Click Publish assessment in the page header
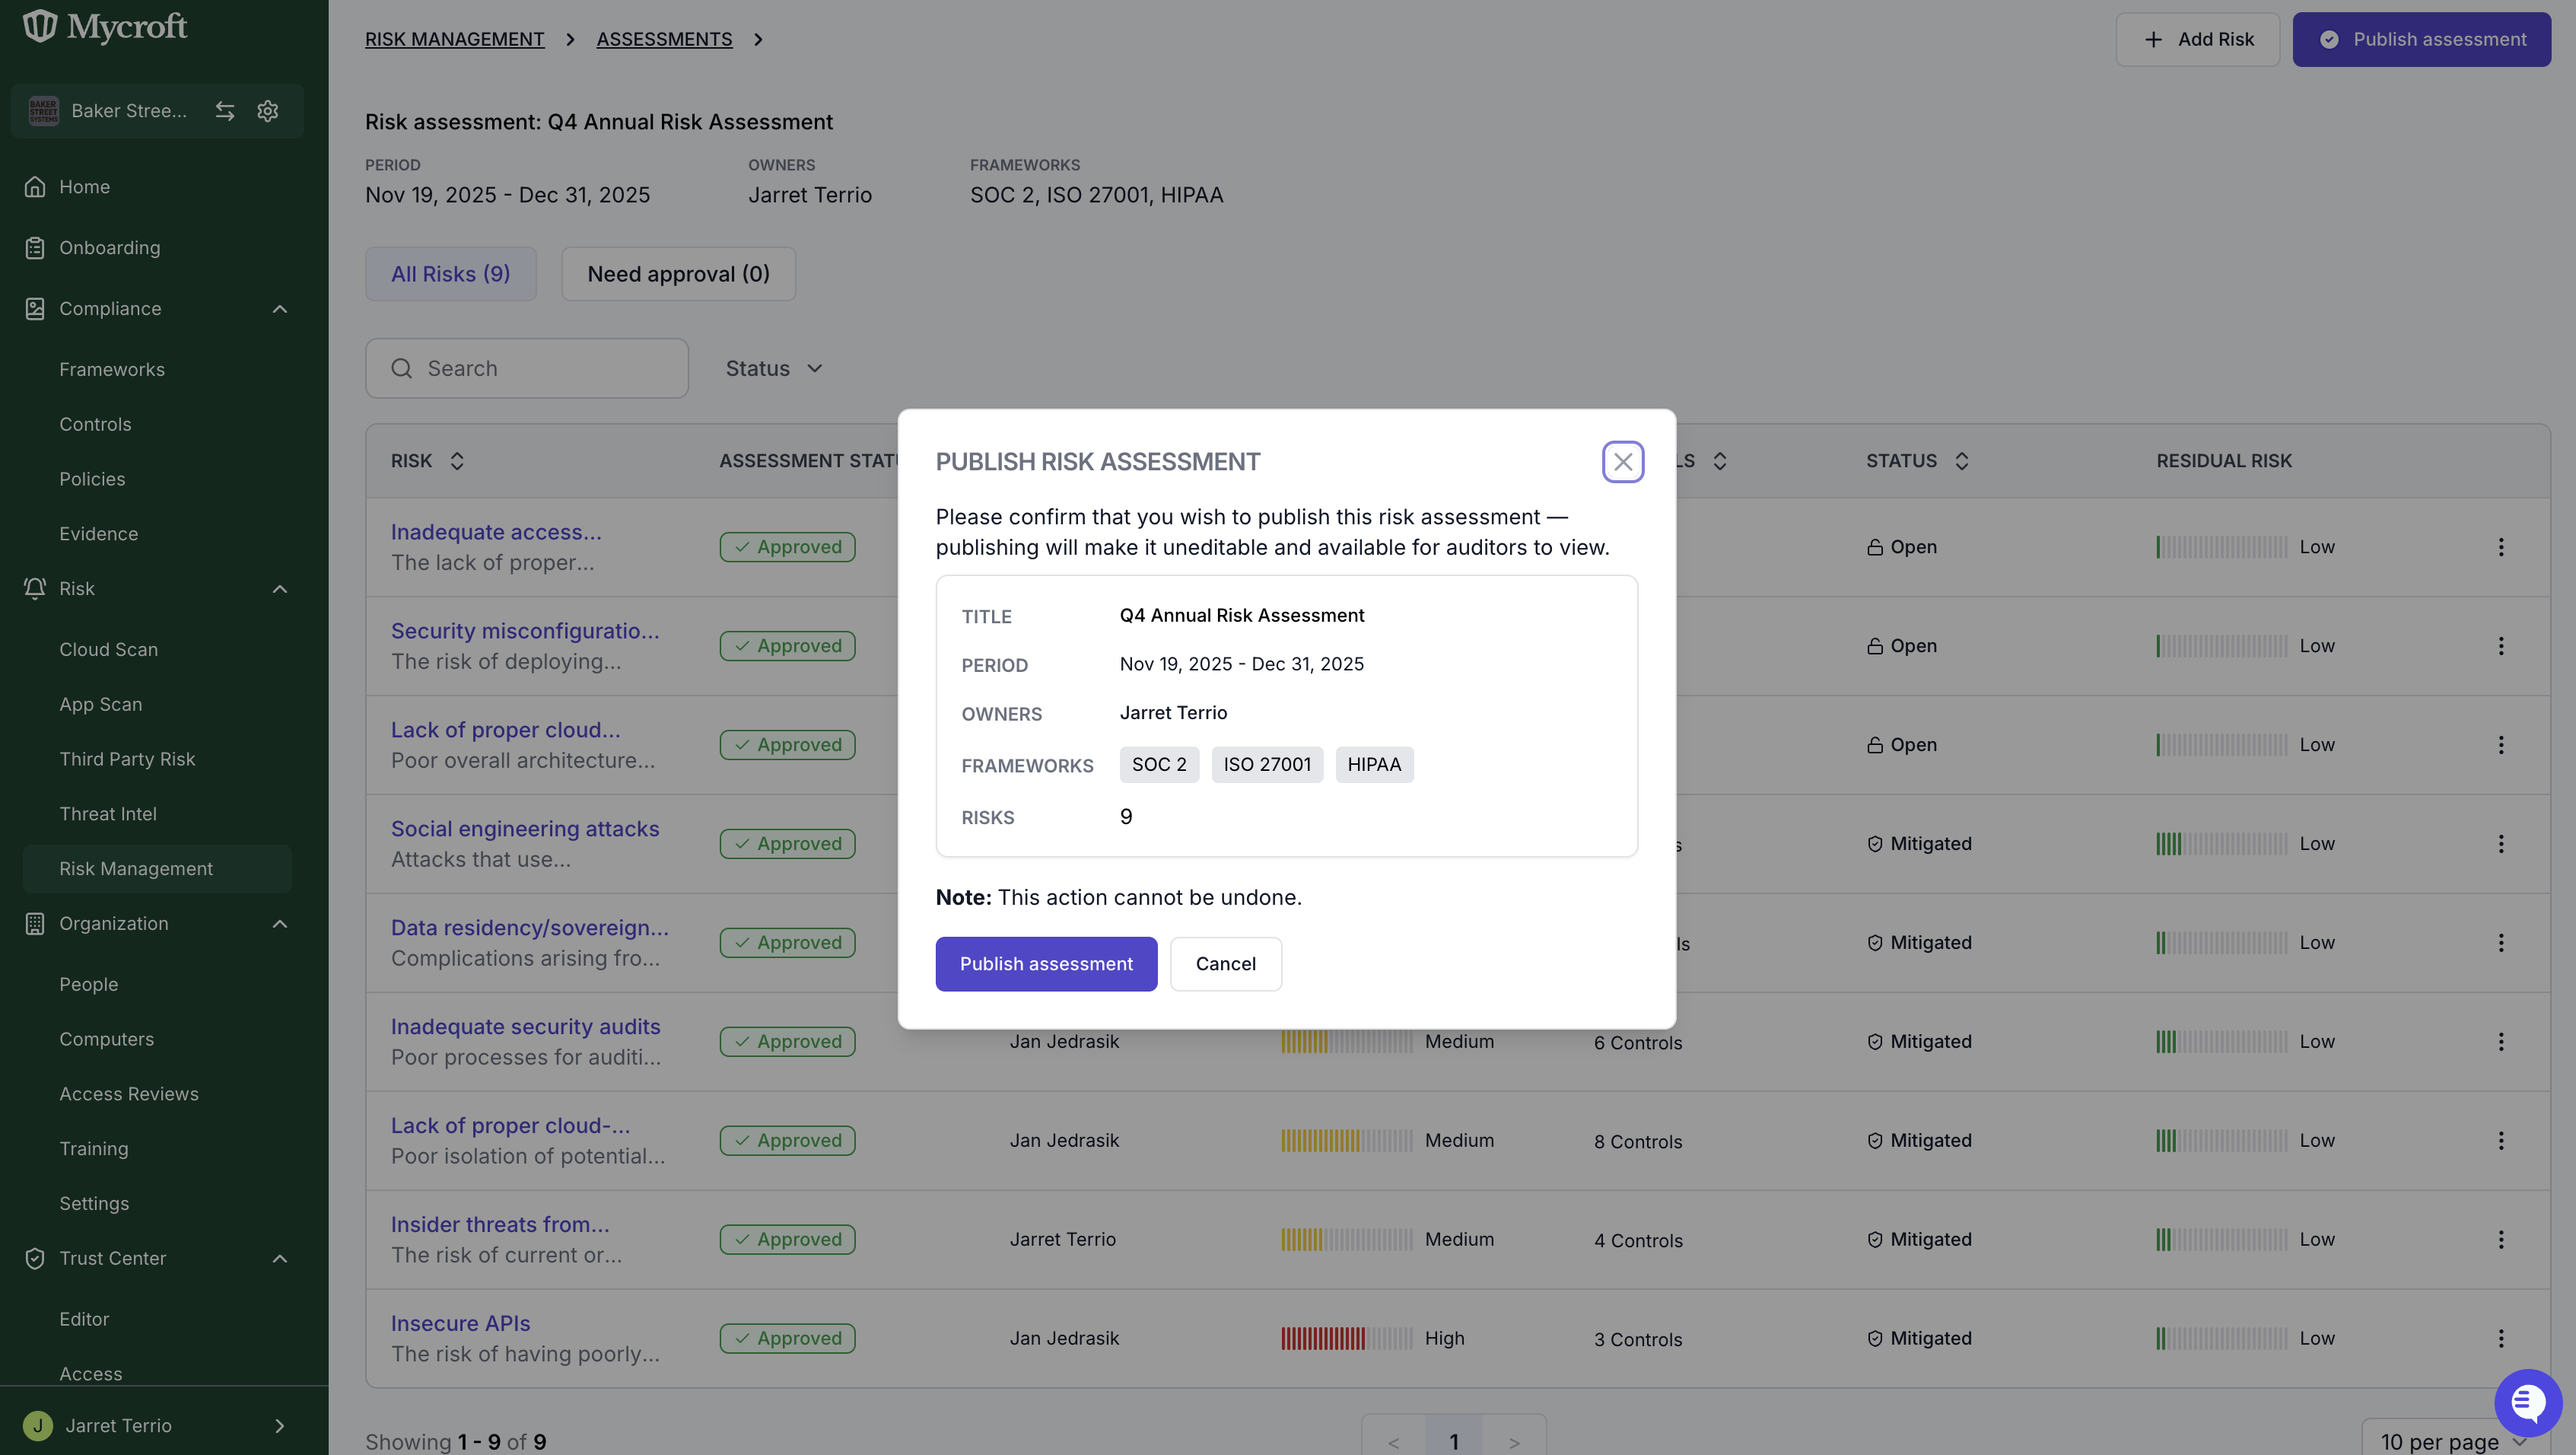 (x=2421, y=39)
